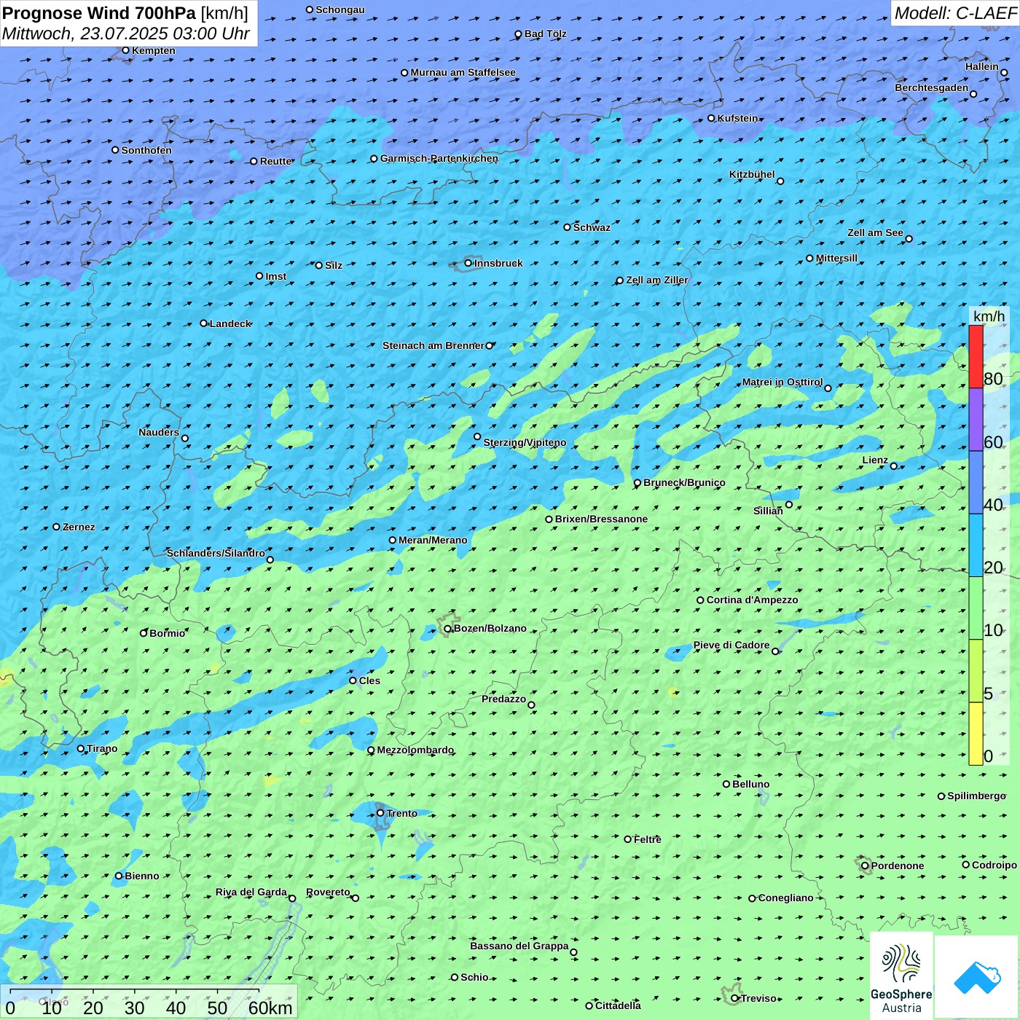The height and width of the screenshot is (1020, 1020).
Task: Click the 'km/h' legend heading
Action: [989, 316]
